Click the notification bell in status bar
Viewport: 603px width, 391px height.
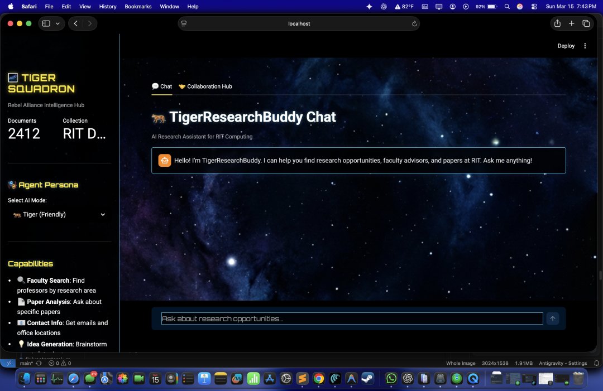596,363
